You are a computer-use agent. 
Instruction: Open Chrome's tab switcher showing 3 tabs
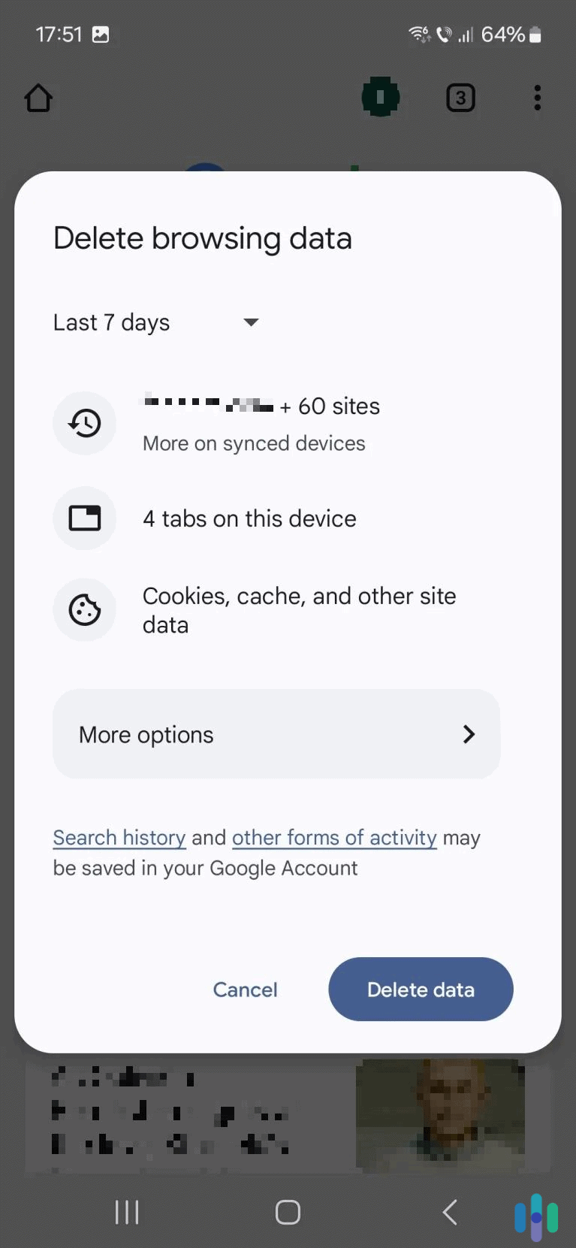(460, 97)
